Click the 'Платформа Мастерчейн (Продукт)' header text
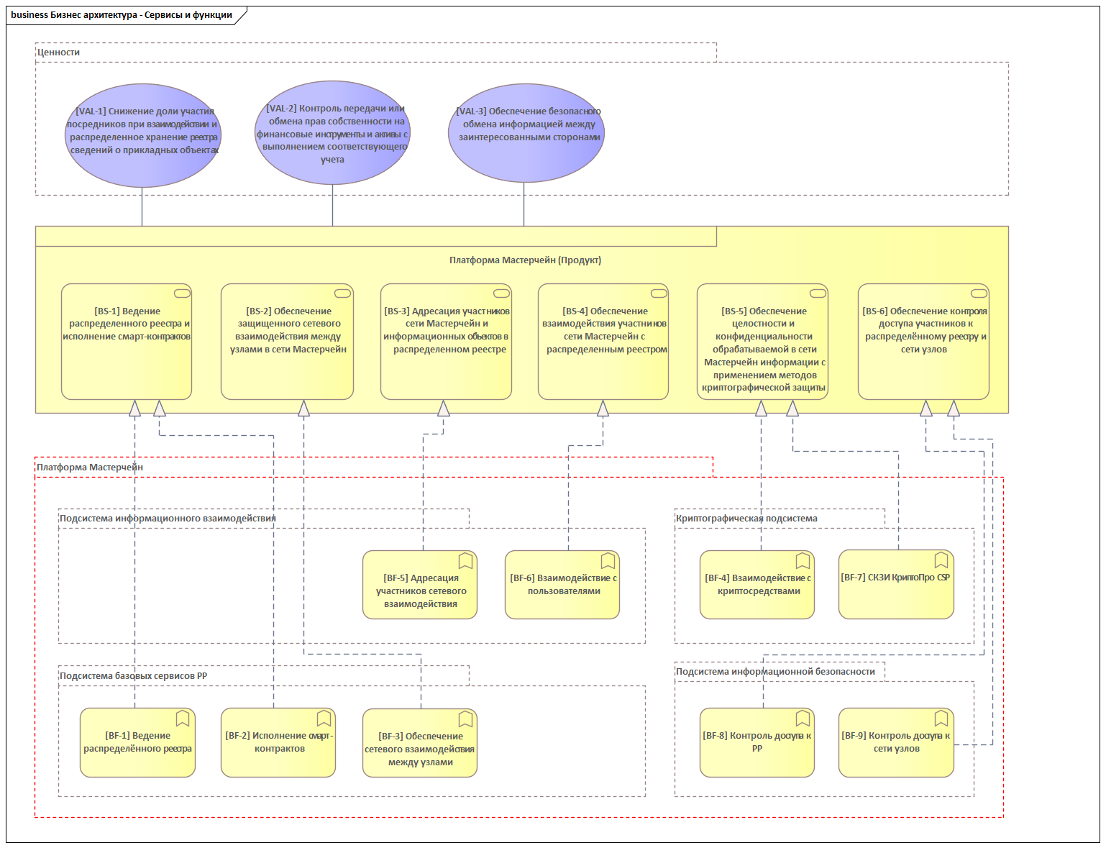Screen dimensions: 1106x848 pos(525,260)
